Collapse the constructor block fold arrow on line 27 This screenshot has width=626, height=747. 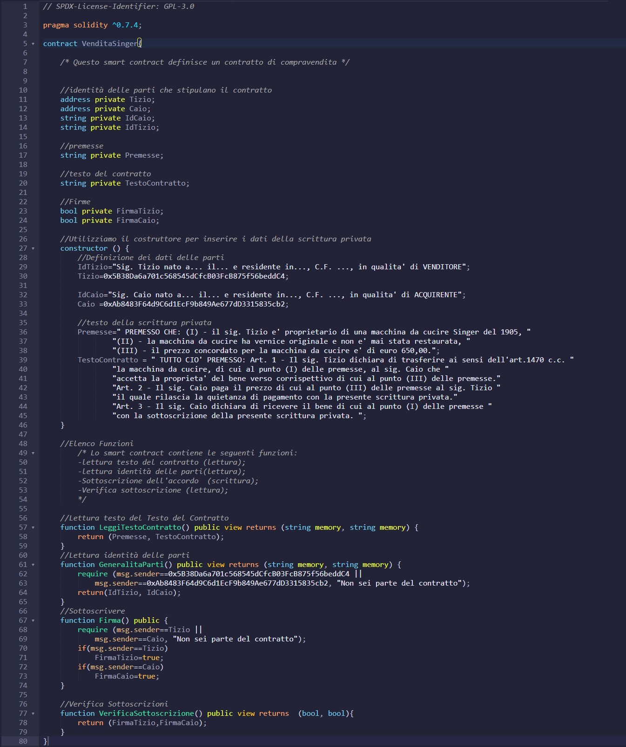coord(33,248)
